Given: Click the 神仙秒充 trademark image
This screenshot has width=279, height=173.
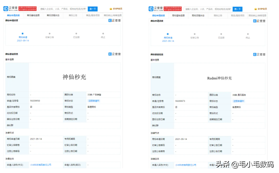Looking at the screenshot, I should click(74, 77).
